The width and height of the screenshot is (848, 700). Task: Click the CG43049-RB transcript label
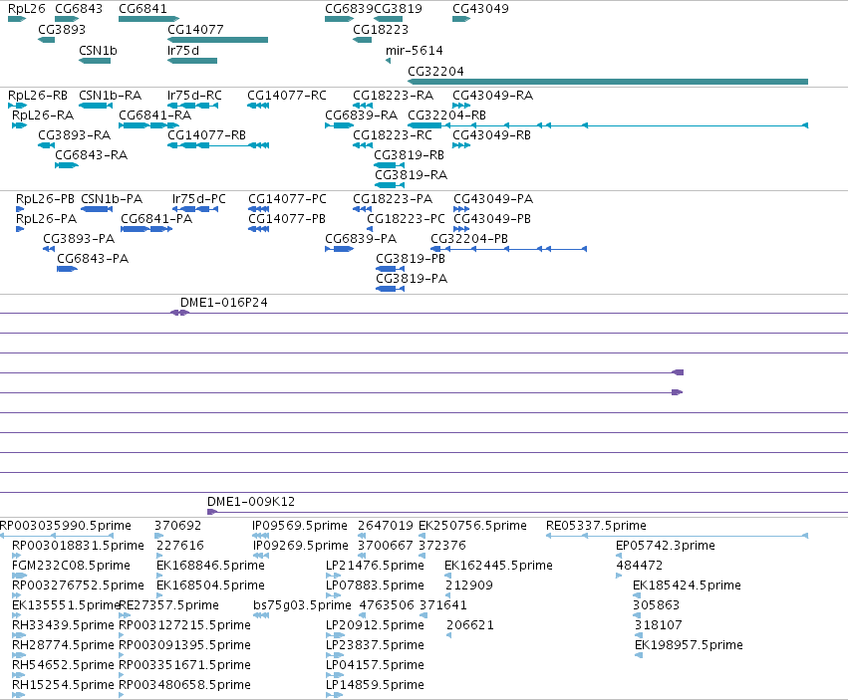[491, 135]
